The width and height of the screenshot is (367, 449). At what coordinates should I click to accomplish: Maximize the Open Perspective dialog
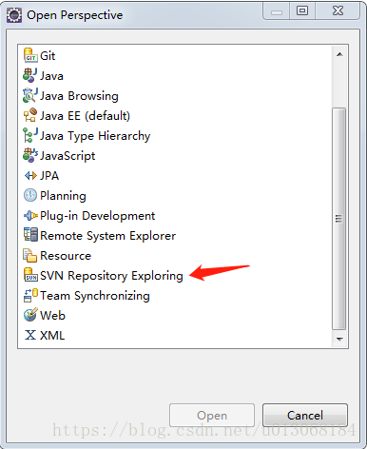[x=302, y=11]
